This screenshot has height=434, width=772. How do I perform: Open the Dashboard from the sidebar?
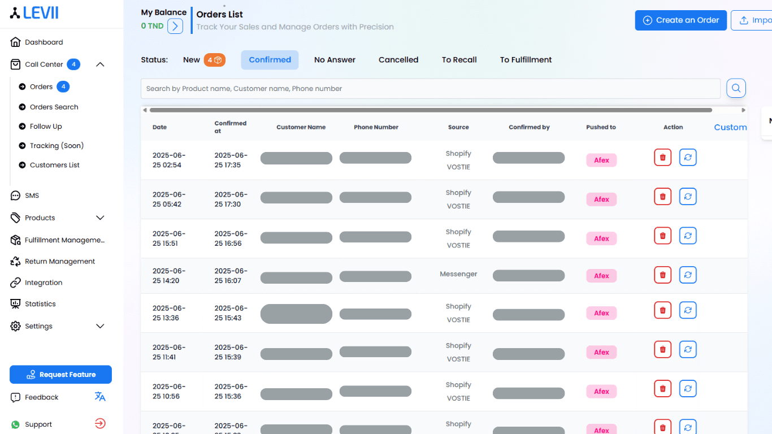(x=42, y=42)
